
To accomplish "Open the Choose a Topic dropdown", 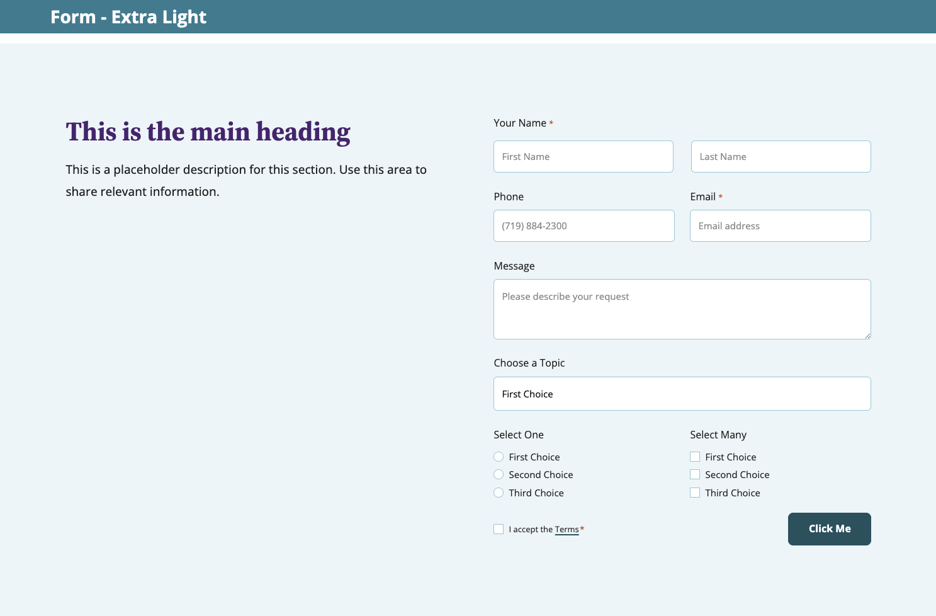I will pyautogui.click(x=682, y=394).
